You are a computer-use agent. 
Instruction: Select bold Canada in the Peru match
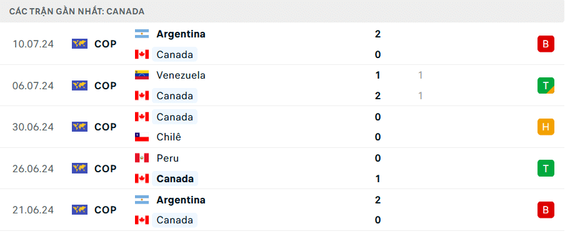175,178
